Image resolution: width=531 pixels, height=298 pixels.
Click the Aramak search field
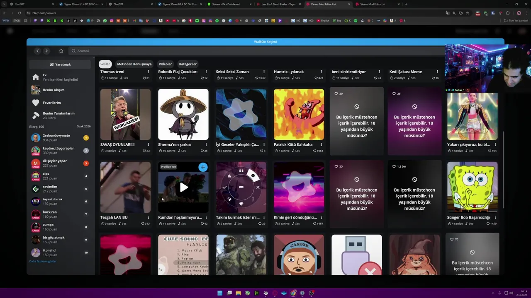[257, 51]
